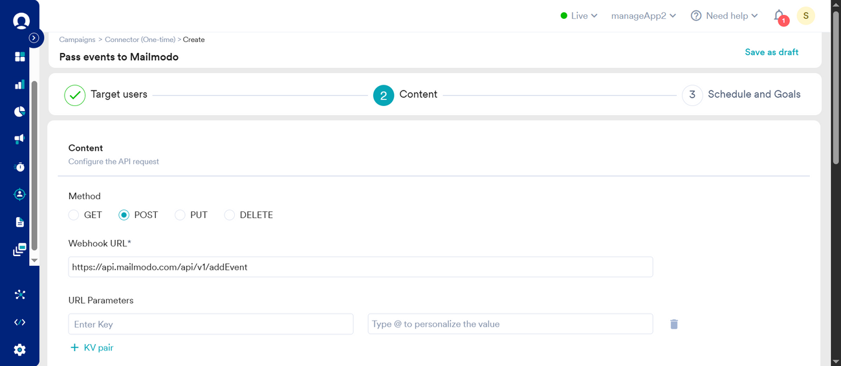
Task: Open the megaphone campaigns icon
Action: click(x=20, y=139)
